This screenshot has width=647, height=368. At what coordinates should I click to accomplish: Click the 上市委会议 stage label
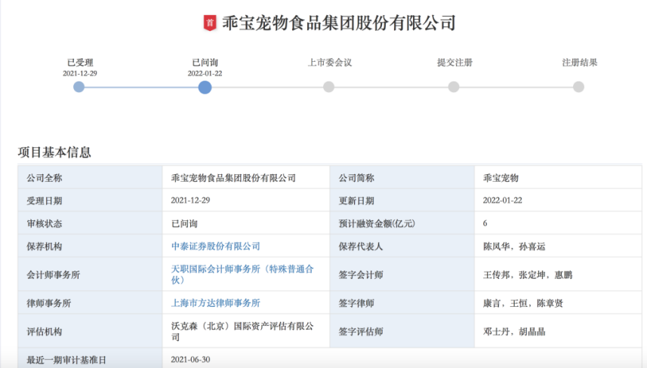tap(330, 63)
